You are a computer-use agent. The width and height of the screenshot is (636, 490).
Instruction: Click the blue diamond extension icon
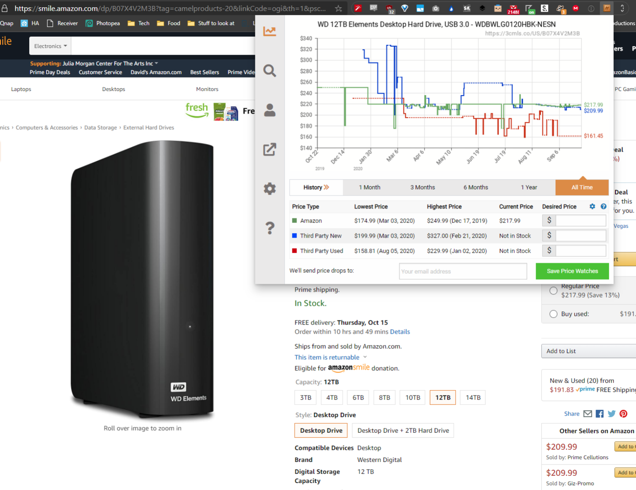[404, 8]
